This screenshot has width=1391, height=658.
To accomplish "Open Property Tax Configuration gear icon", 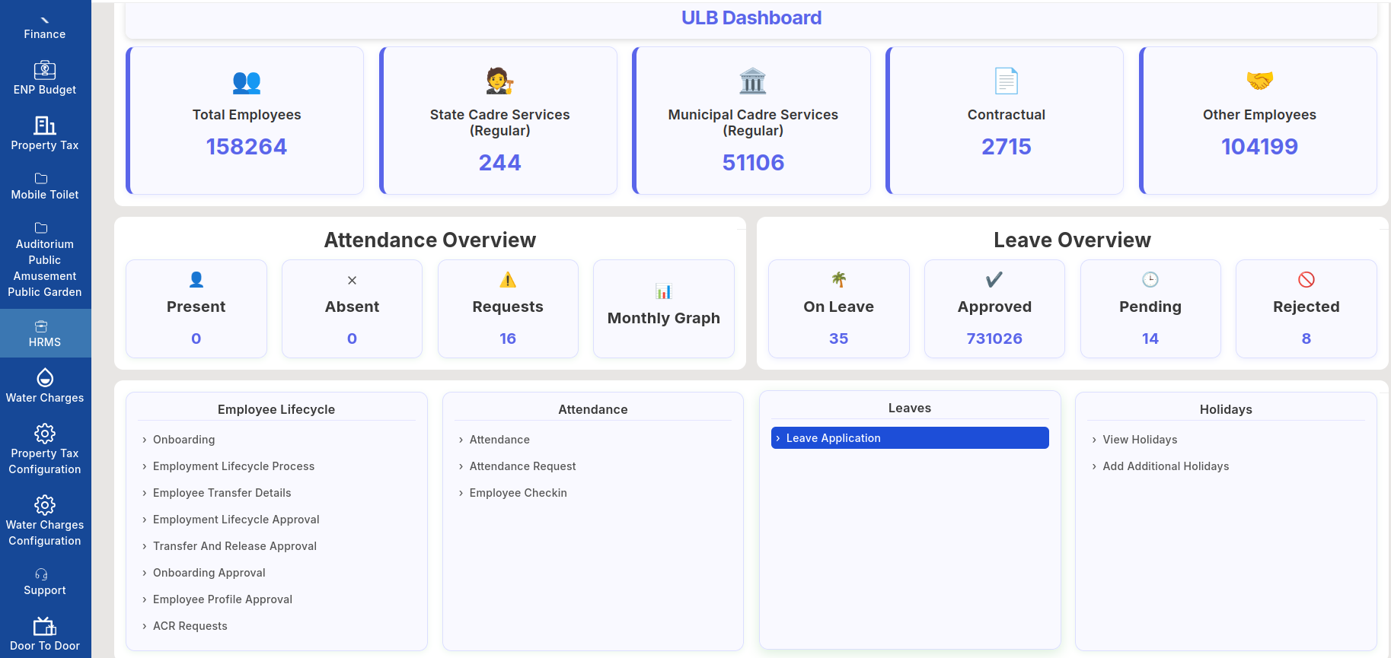I will [45, 434].
